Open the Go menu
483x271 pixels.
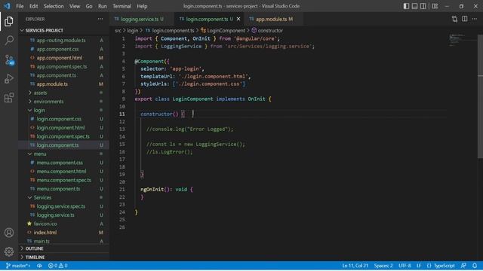(89, 6)
